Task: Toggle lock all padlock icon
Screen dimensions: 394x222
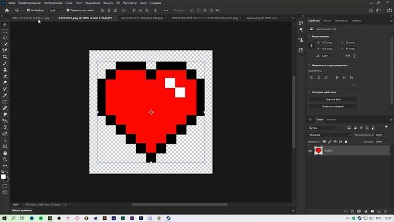Action: 346,142
